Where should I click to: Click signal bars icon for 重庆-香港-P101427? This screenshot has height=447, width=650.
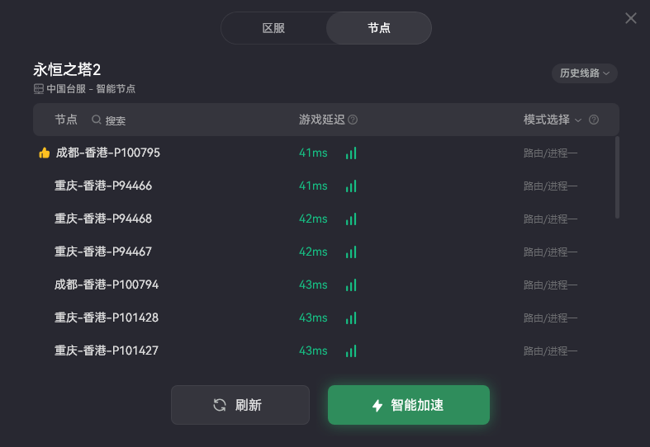[351, 351]
